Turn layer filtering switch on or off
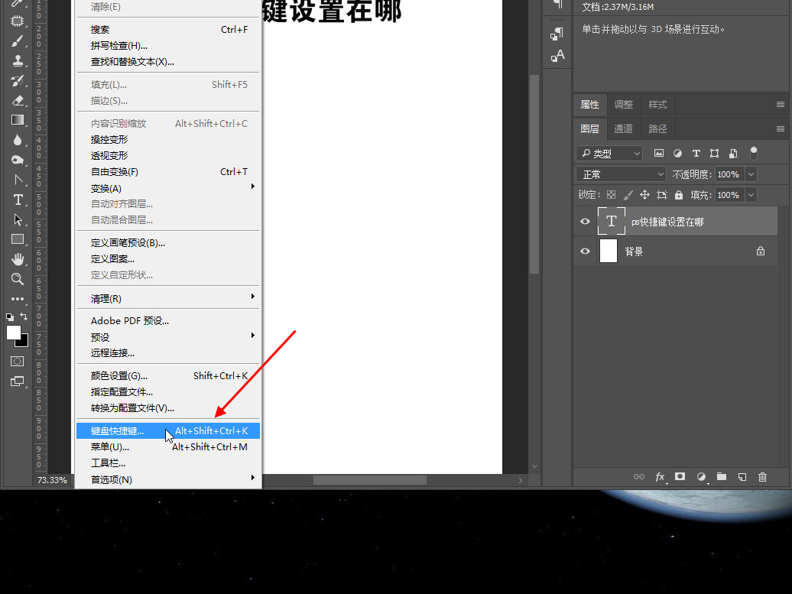This screenshot has height=594, width=792. point(754,153)
